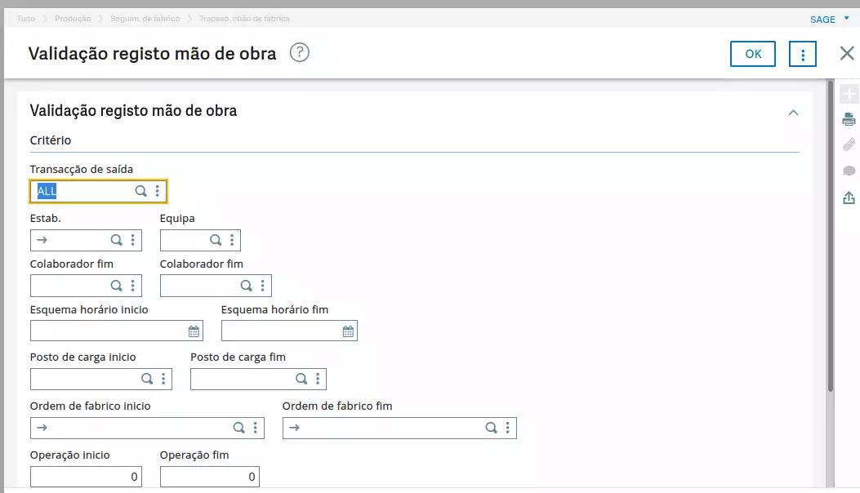Open calendar for Esquema horário inicio
The width and height of the screenshot is (860, 493).
pos(194,331)
